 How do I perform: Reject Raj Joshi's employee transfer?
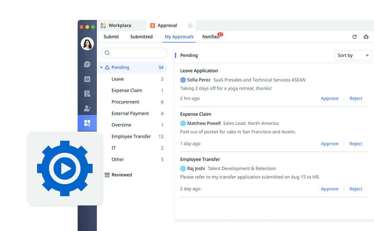(356, 189)
